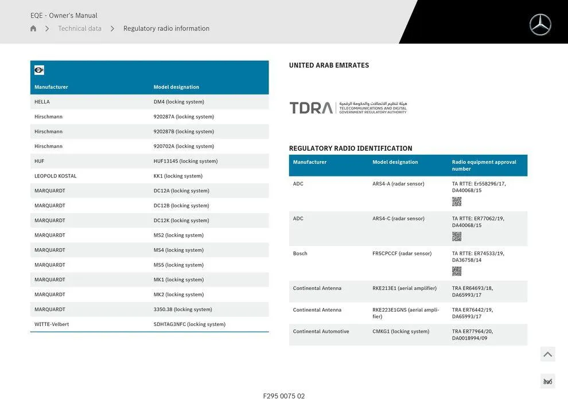Screen dimensions: 568x401
Task: Open the Technical data breadcrumb entry
Action: (x=80, y=27)
